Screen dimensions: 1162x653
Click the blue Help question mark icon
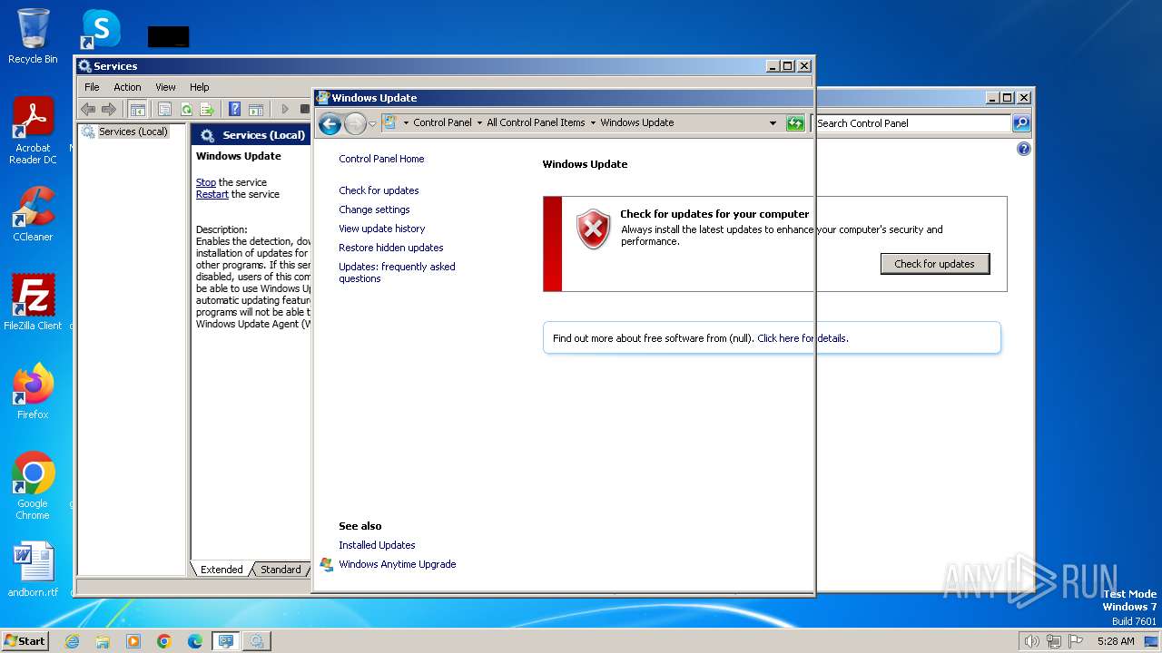[x=1024, y=149]
